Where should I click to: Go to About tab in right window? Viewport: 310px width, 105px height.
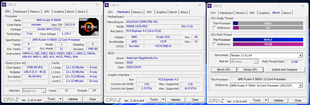287,13
